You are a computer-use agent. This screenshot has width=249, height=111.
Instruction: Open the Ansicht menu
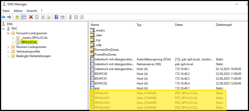point(32,11)
